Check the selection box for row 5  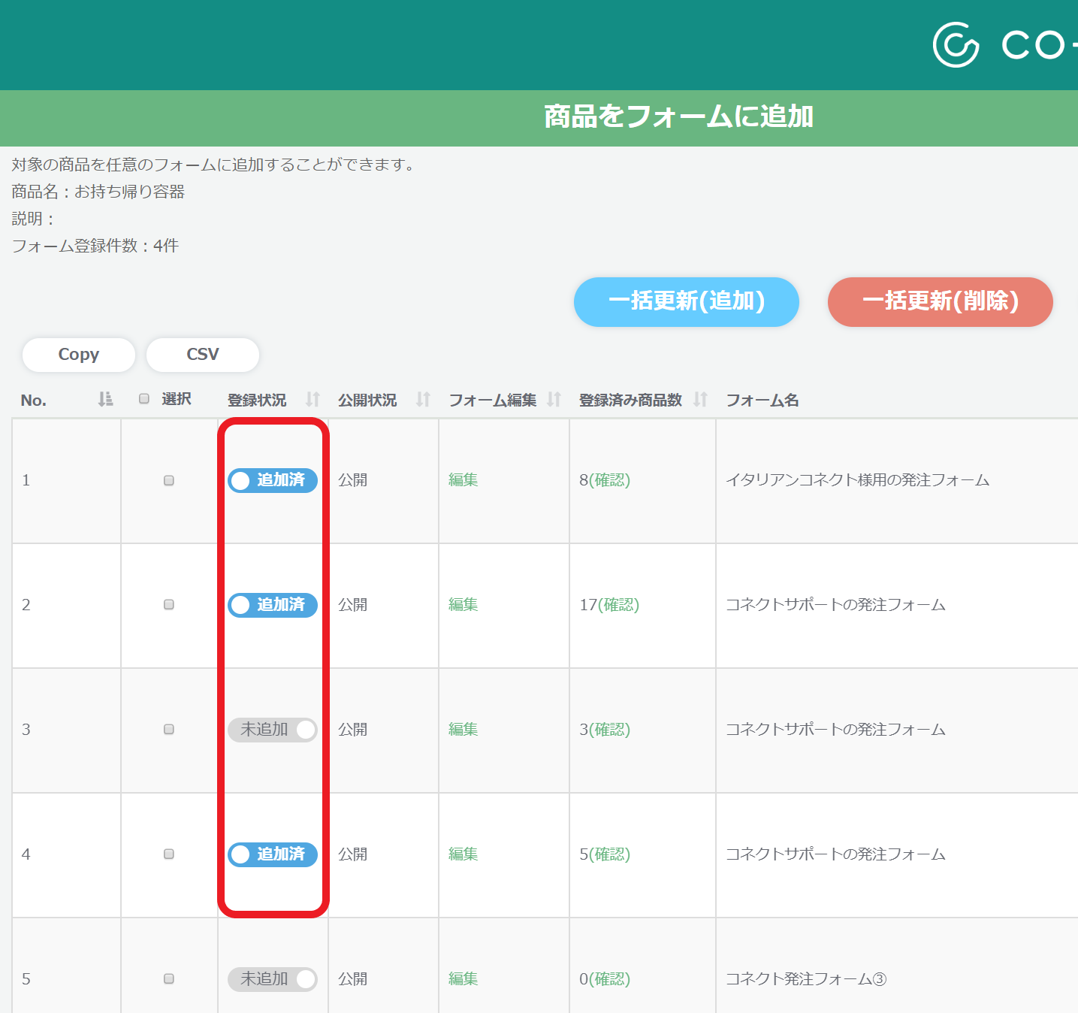coord(169,979)
